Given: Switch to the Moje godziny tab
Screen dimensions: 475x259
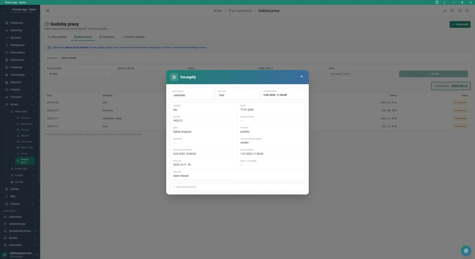Looking at the screenshot, I should pos(57,37).
